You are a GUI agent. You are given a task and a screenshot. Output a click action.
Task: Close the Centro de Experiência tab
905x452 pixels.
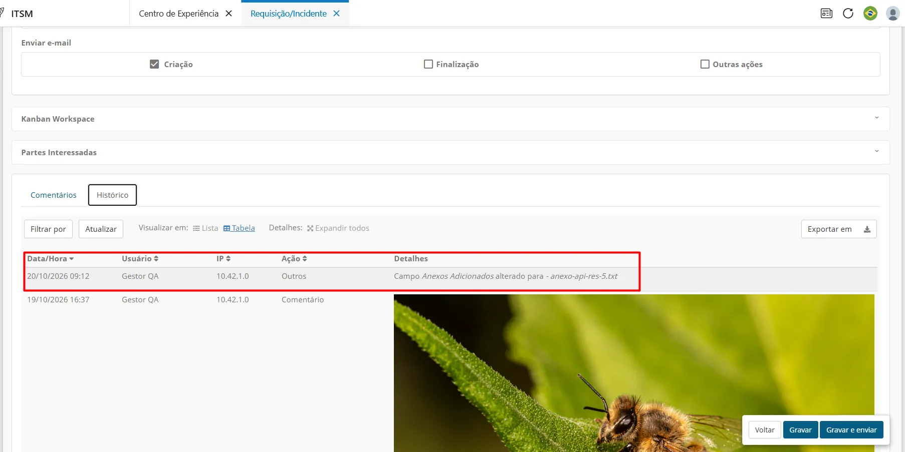pyautogui.click(x=229, y=14)
